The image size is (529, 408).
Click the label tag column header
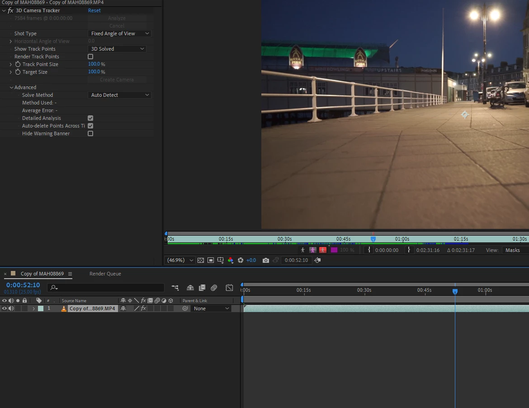pos(39,300)
